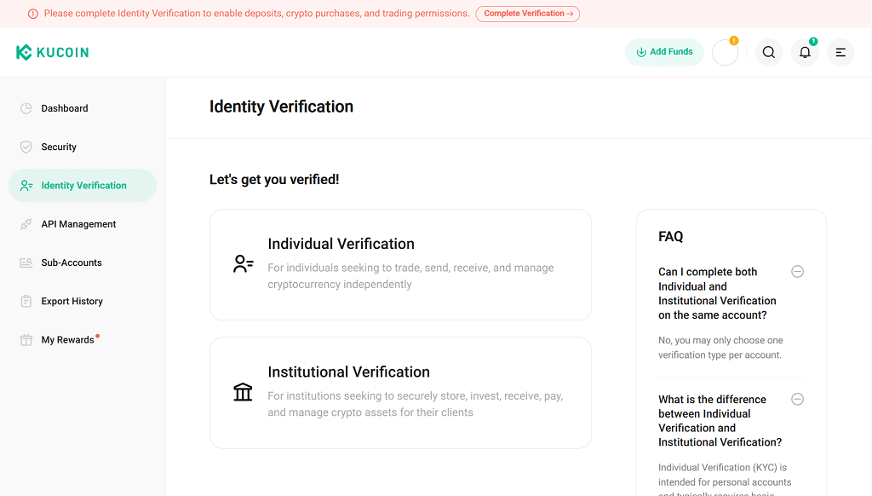This screenshot has height=496, width=872.
Task: Click the Institutional Verification bank icon
Action: 243,392
